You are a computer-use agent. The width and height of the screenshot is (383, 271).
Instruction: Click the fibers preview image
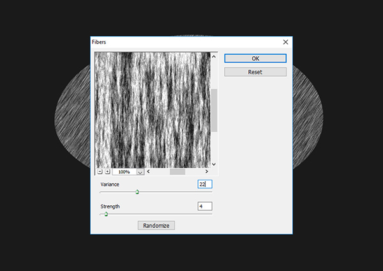coord(153,109)
